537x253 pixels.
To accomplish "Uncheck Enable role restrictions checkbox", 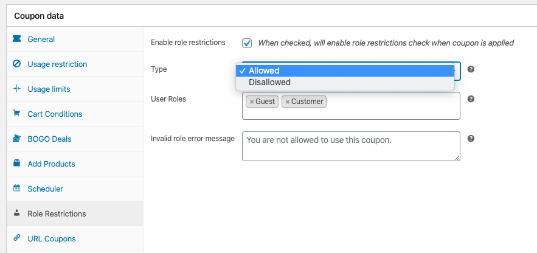I will pyautogui.click(x=247, y=43).
